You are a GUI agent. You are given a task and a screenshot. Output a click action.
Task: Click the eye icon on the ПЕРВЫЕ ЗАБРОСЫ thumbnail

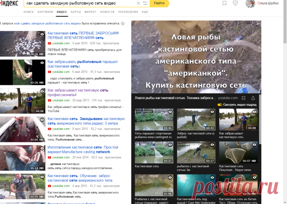pyautogui.click(x=42, y=34)
